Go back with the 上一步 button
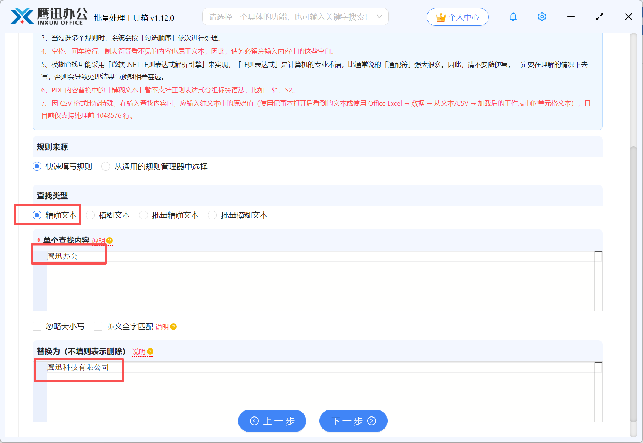This screenshot has height=443, width=643. 272,421
